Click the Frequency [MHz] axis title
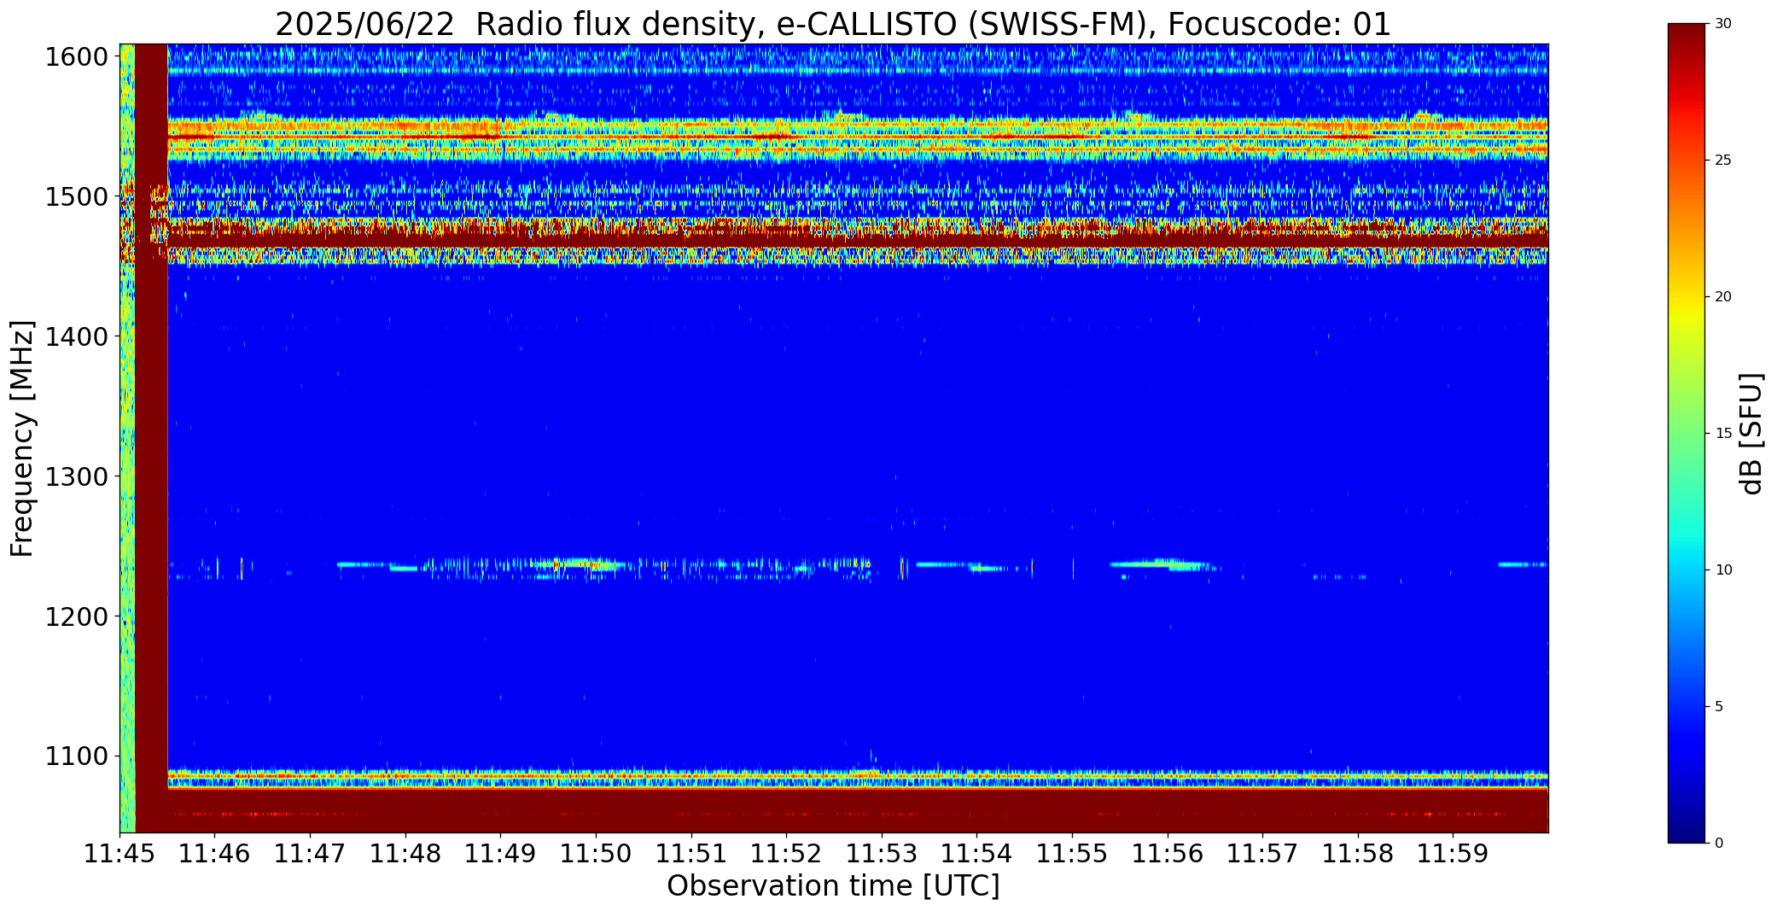The height and width of the screenshot is (911, 1777). (22, 438)
